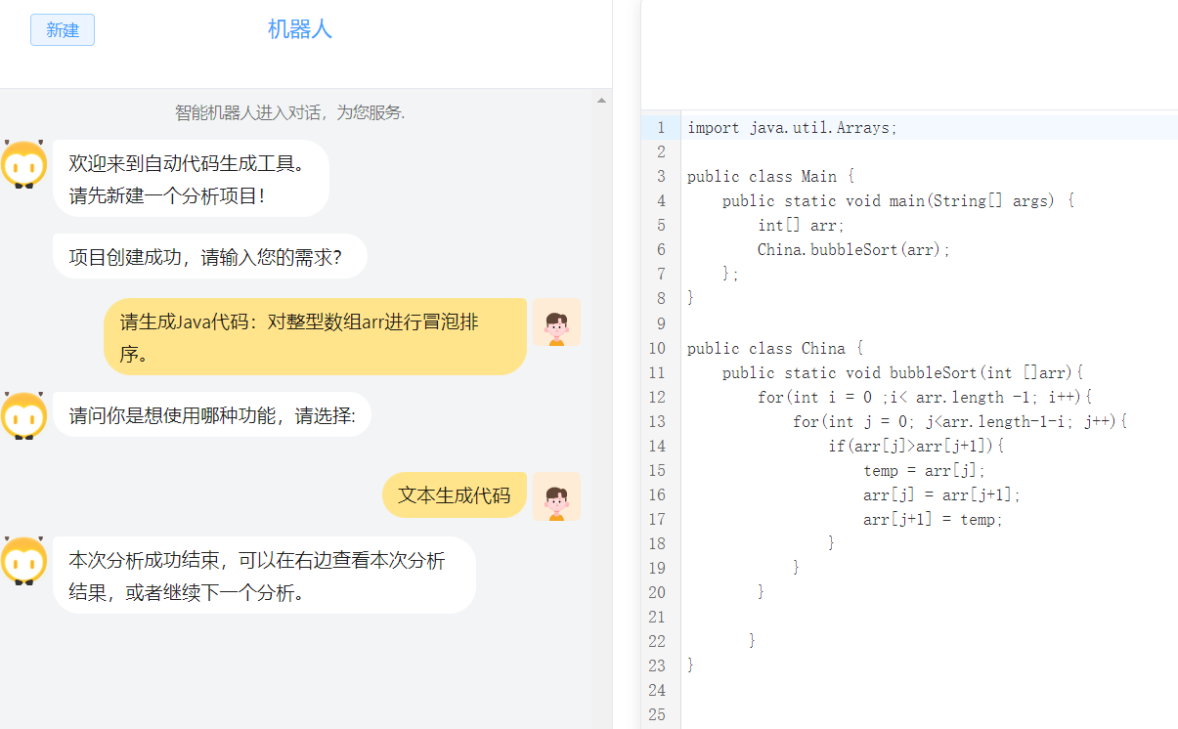
Task: Click the if(arr[j]>arr[j+1]) code line
Action: pos(915,446)
